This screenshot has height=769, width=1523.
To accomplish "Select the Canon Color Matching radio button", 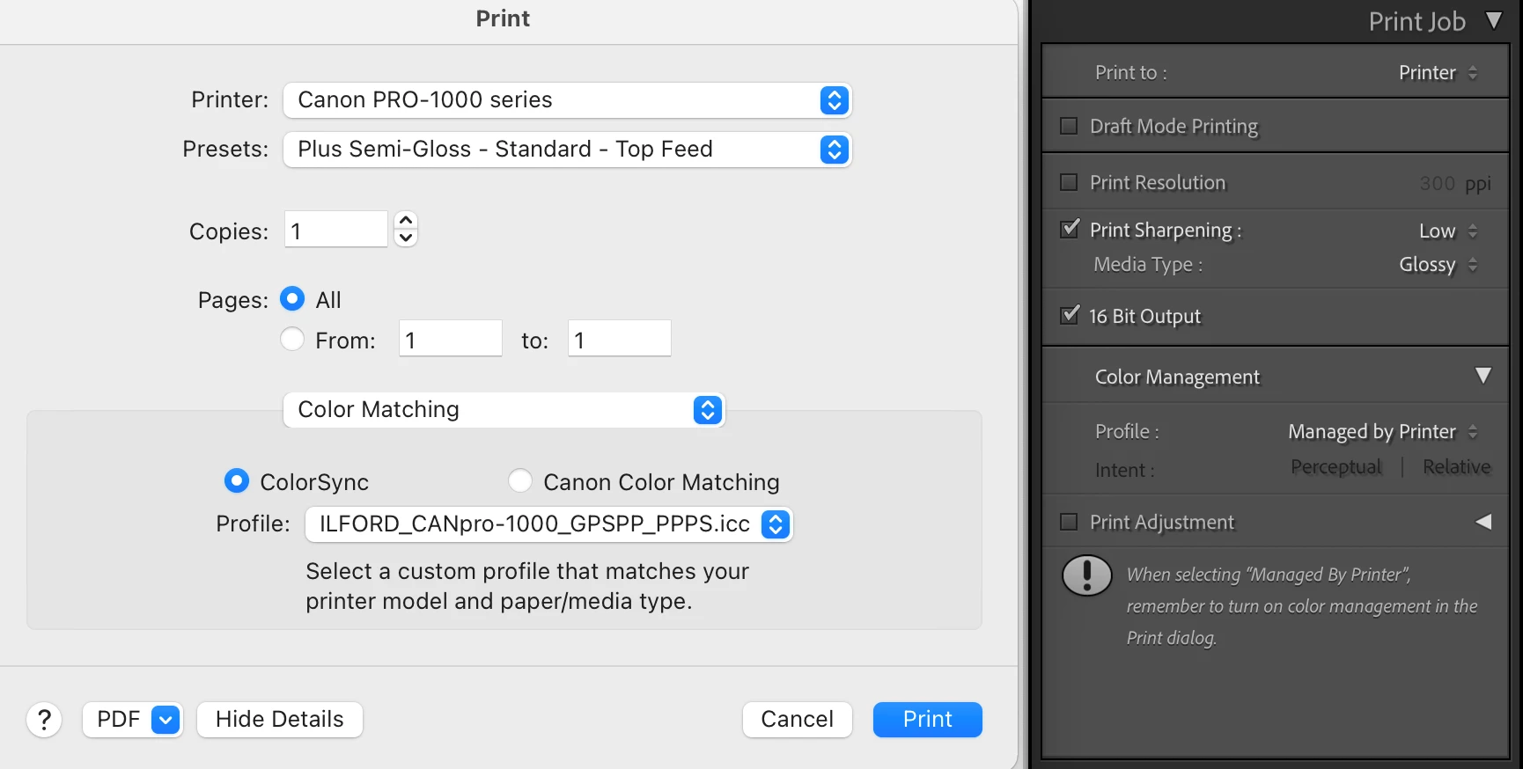I will pyautogui.click(x=520, y=480).
